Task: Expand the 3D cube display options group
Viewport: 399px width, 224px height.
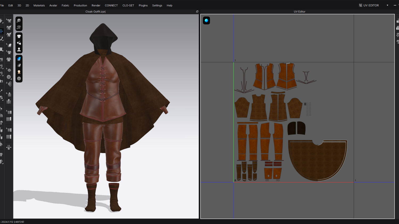Action: pos(19,20)
